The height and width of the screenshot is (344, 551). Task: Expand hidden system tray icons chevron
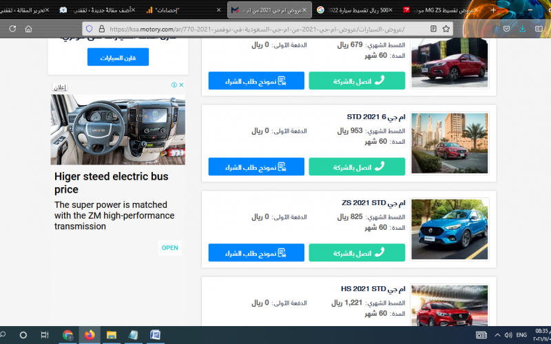click(497, 335)
